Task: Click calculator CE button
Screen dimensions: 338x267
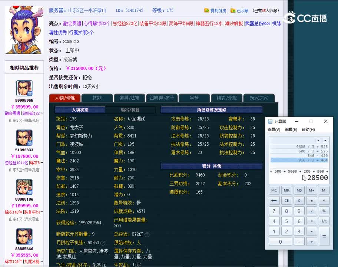Action: 286,201
